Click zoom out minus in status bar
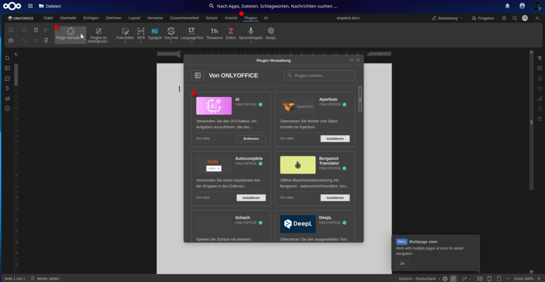The width and height of the screenshot is (545, 282). 508,278
